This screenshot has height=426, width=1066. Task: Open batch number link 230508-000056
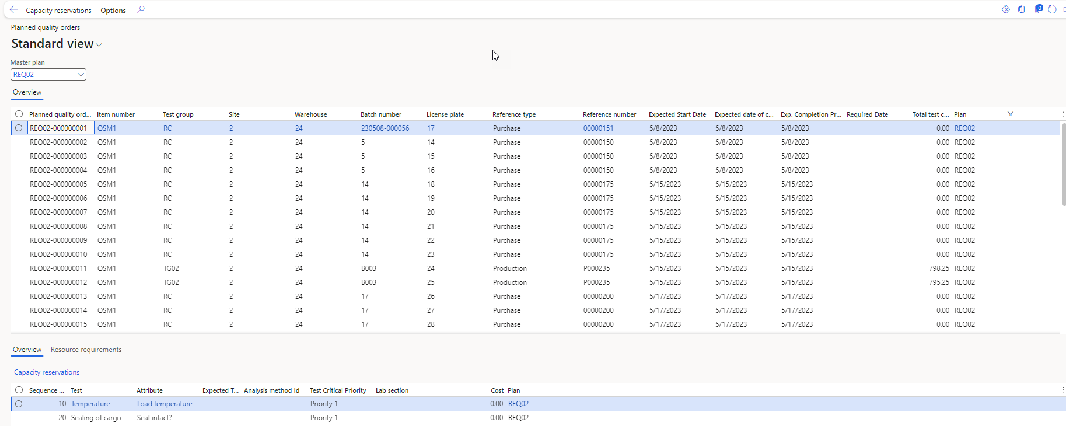[385, 128]
